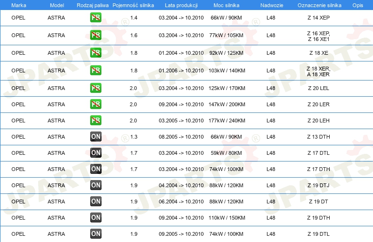Click the Moc silnika column header
The width and height of the screenshot is (373, 242).
(226, 5)
